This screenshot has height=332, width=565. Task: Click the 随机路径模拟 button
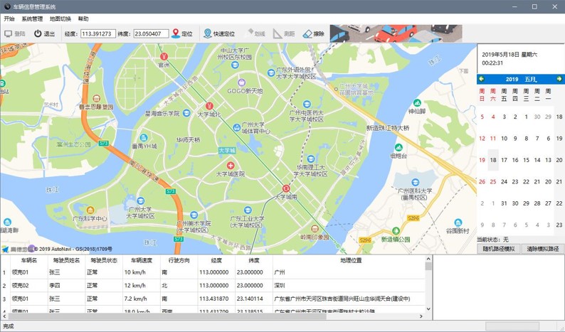click(498, 248)
